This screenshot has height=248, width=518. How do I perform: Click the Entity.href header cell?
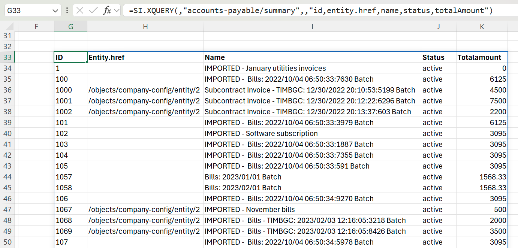coord(145,57)
